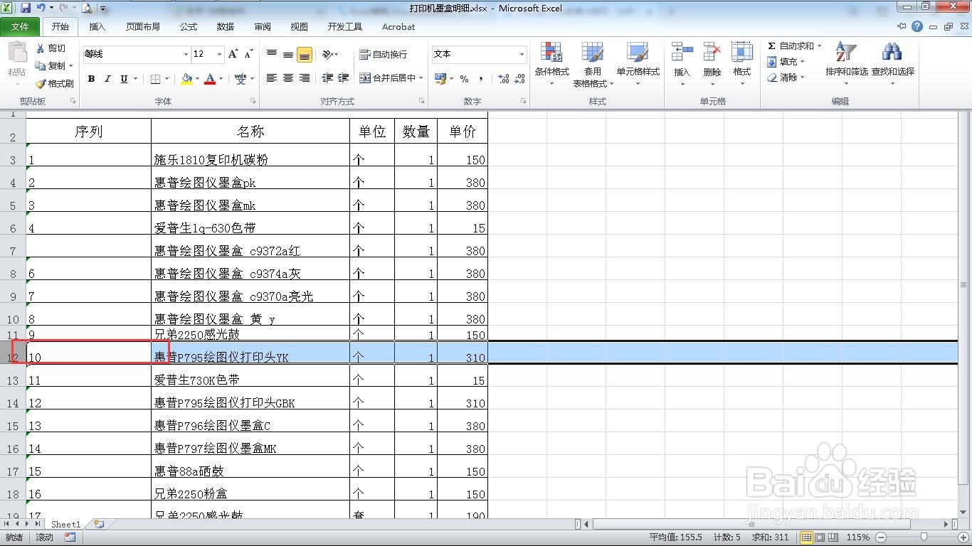Apply percent style (%)

pyautogui.click(x=464, y=79)
